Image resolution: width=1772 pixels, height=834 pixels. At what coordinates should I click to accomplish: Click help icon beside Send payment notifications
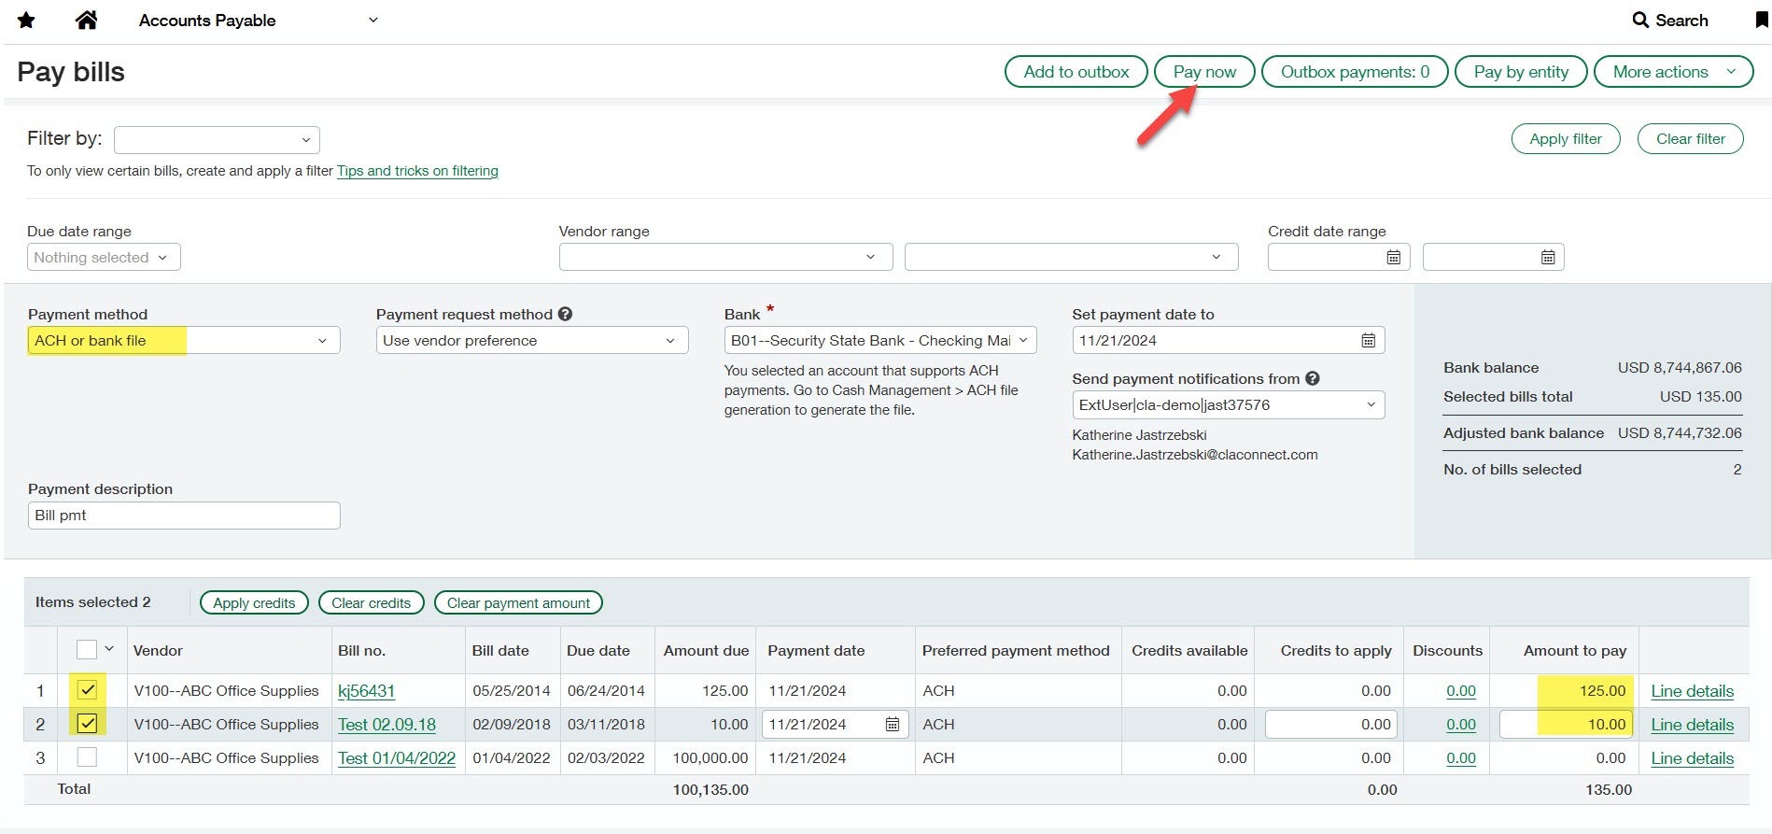tap(1312, 379)
